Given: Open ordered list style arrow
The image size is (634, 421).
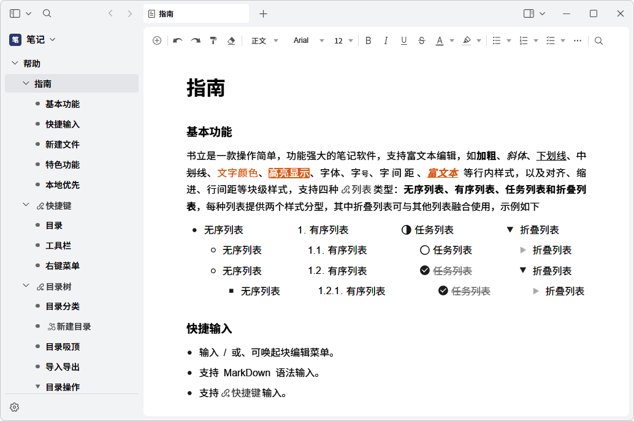Looking at the screenshot, I should pyautogui.click(x=536, y=41).
